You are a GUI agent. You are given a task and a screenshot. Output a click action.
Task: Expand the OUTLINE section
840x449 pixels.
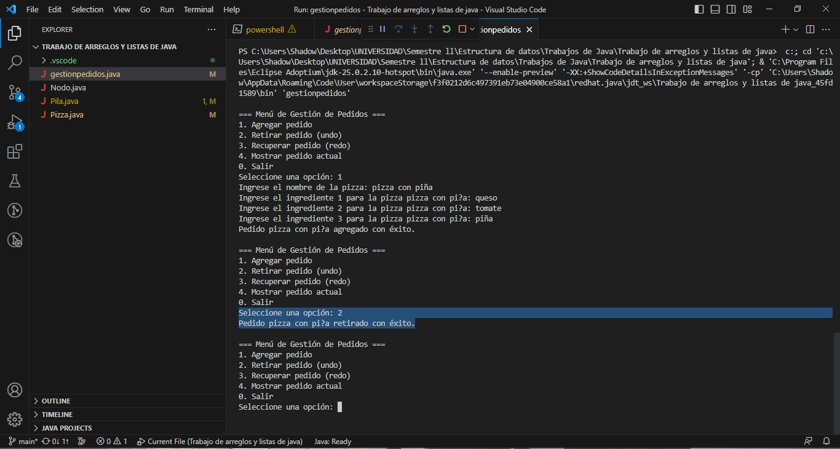tap(128, 401)
